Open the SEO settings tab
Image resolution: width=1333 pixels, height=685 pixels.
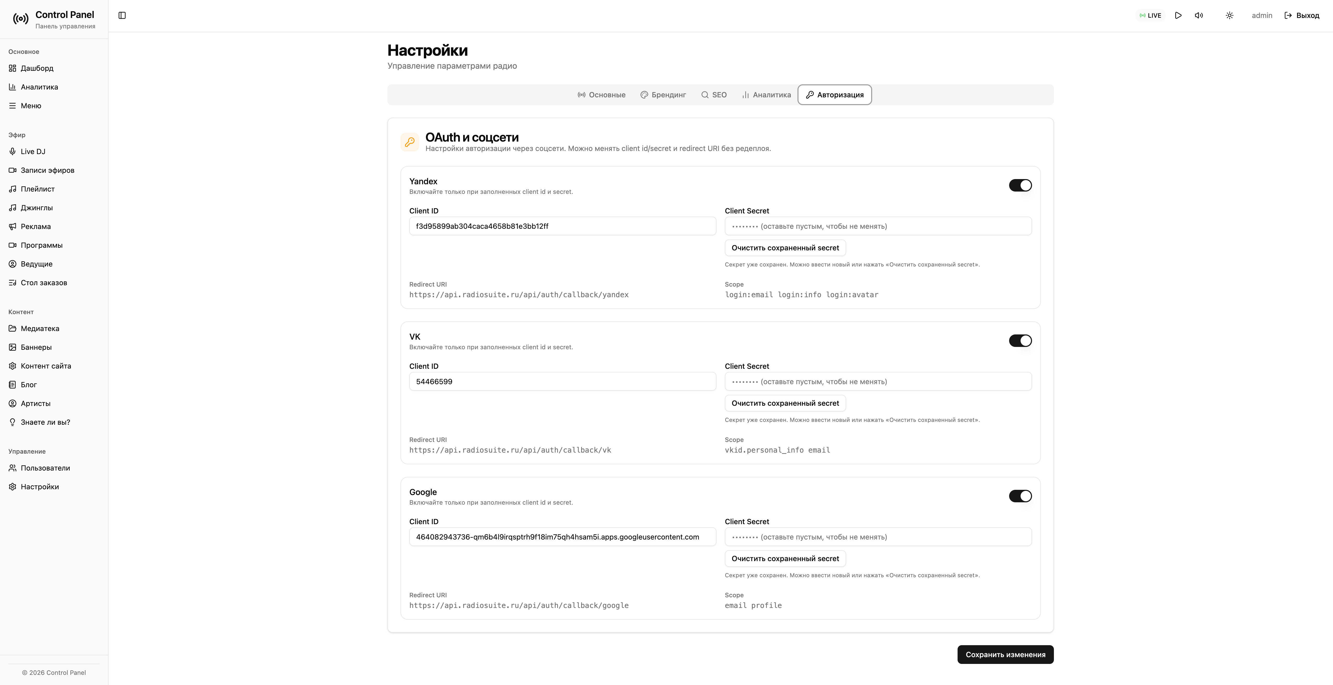(714, 95)
